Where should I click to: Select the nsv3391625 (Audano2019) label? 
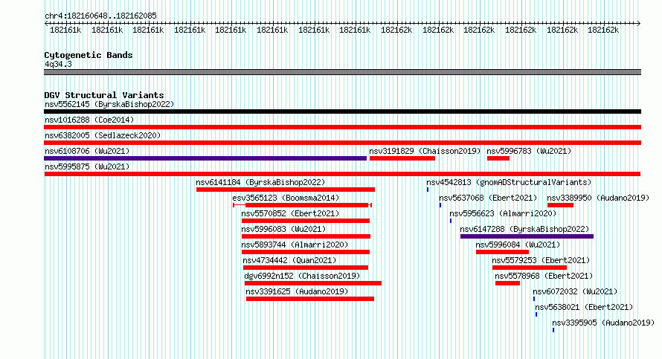coord(297,291)
